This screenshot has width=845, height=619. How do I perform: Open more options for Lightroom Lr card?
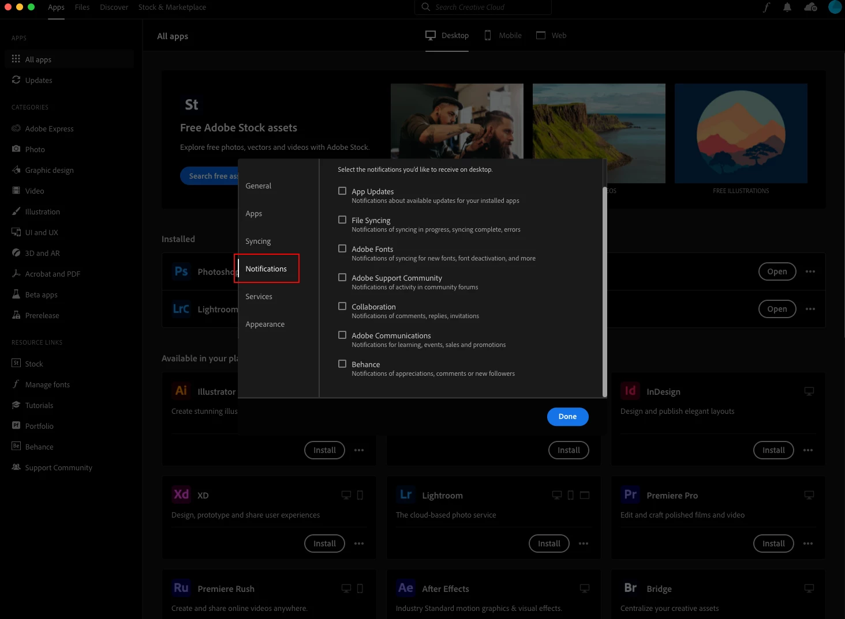coord(584,543)
